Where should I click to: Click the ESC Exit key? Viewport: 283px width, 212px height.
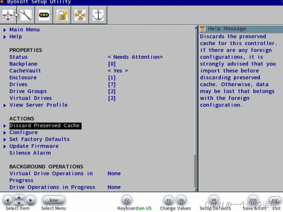(275, 200)
